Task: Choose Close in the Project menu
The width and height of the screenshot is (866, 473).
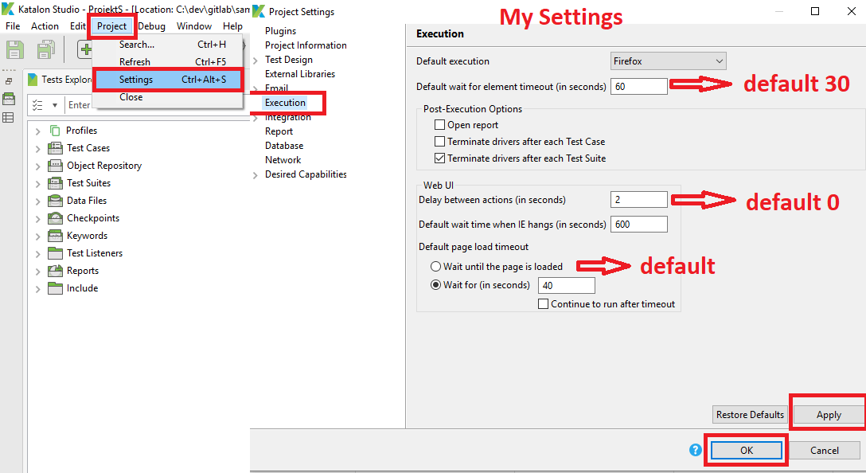Action: pos(167,96)
